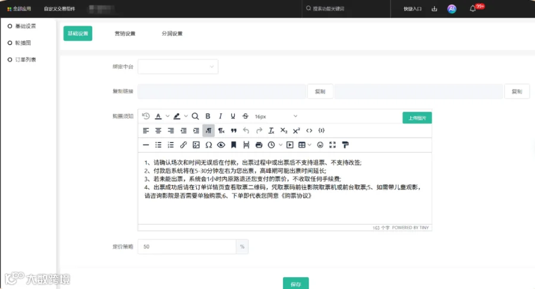Insert media video
535x289 pixels.
(289, 145)
